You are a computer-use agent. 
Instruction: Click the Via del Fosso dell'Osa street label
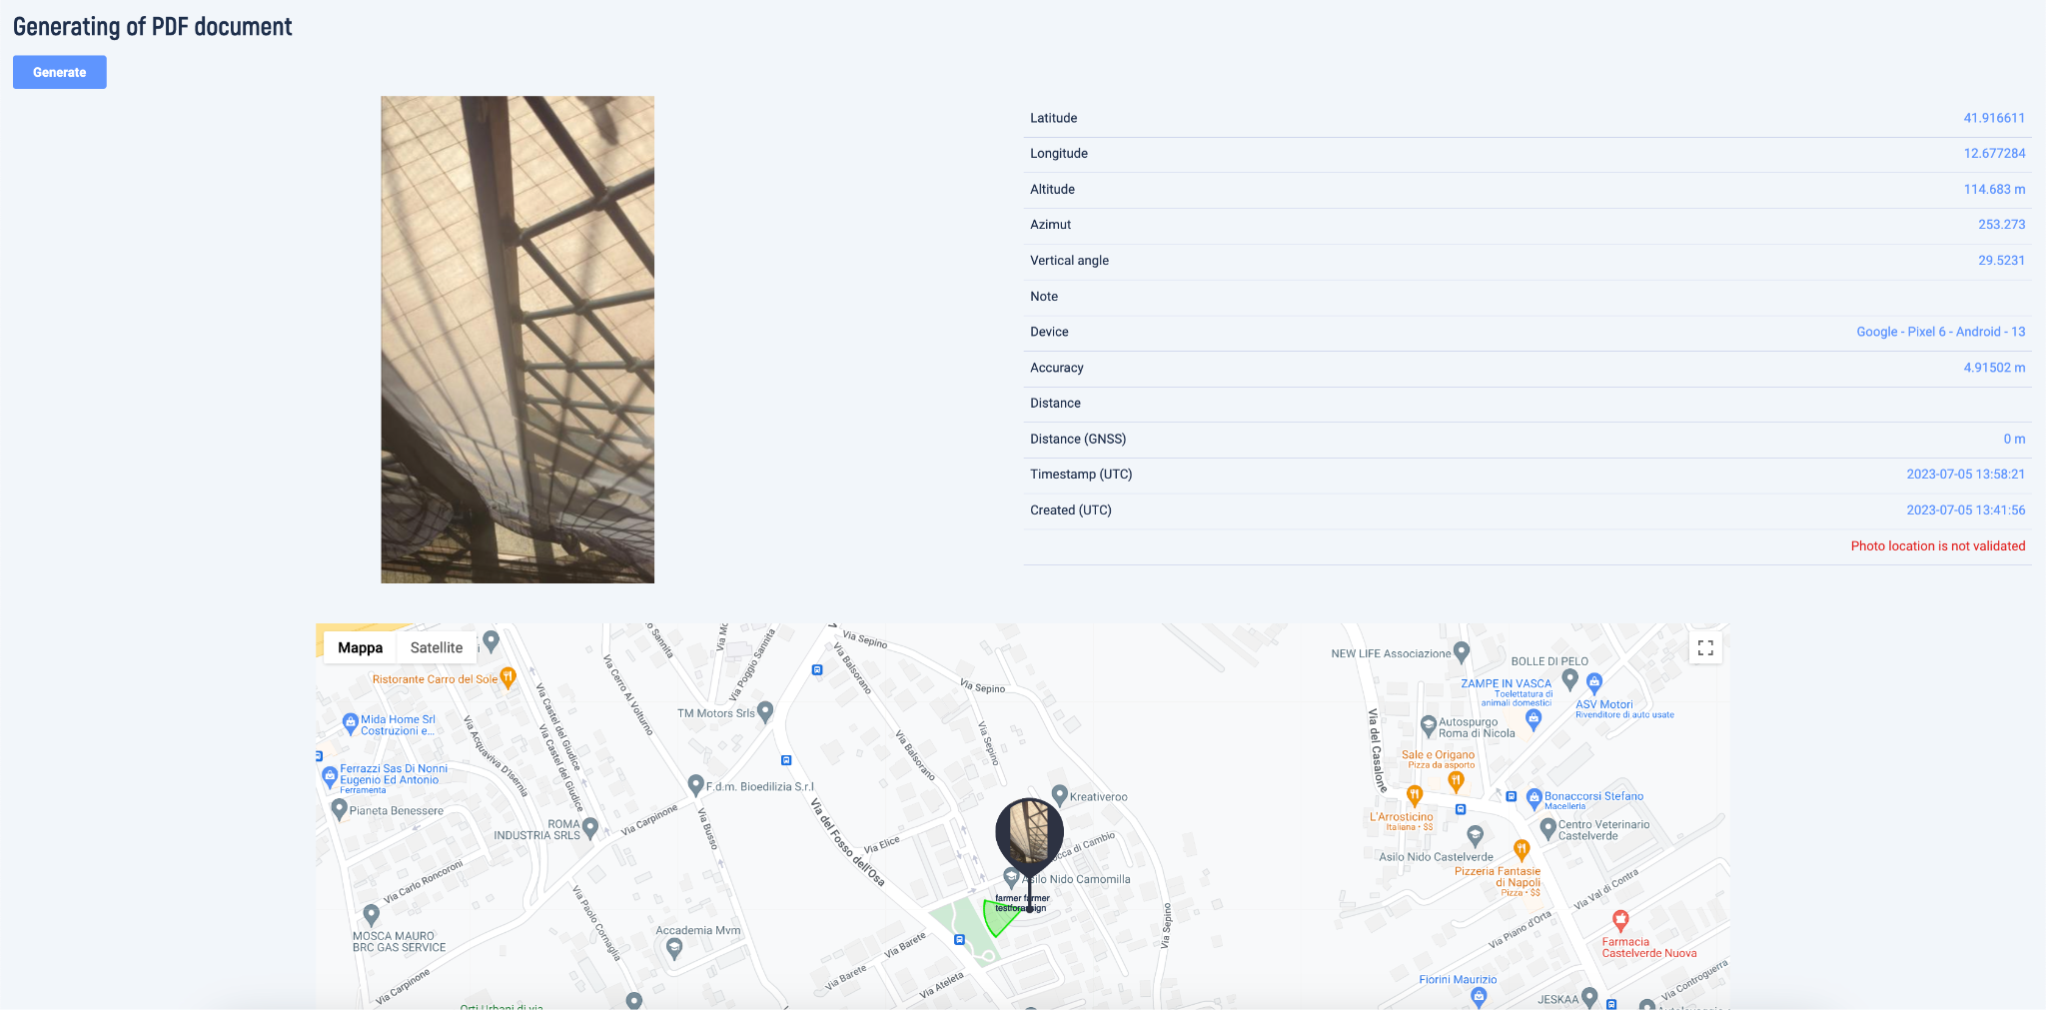click(x=847, y=842)
